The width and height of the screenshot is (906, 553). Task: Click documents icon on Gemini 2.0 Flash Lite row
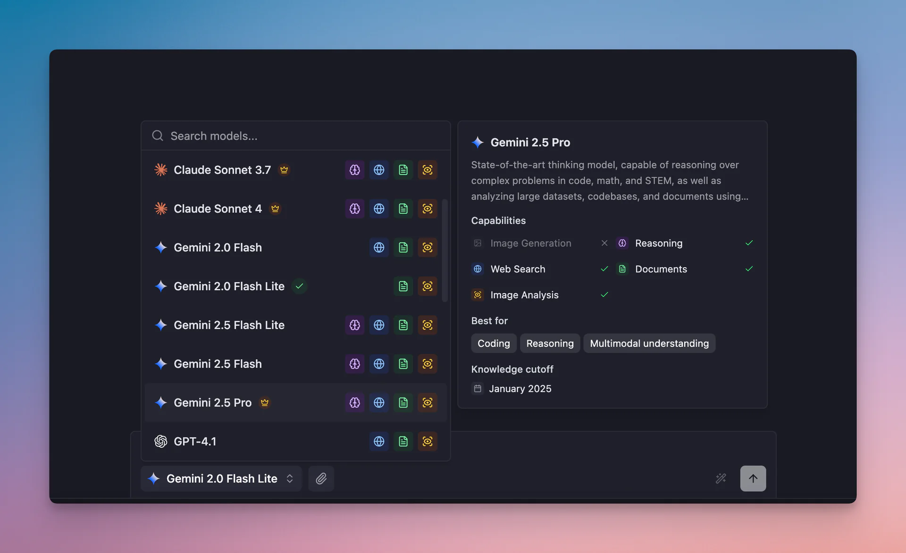pyautogui.click(x=403, y=286)
